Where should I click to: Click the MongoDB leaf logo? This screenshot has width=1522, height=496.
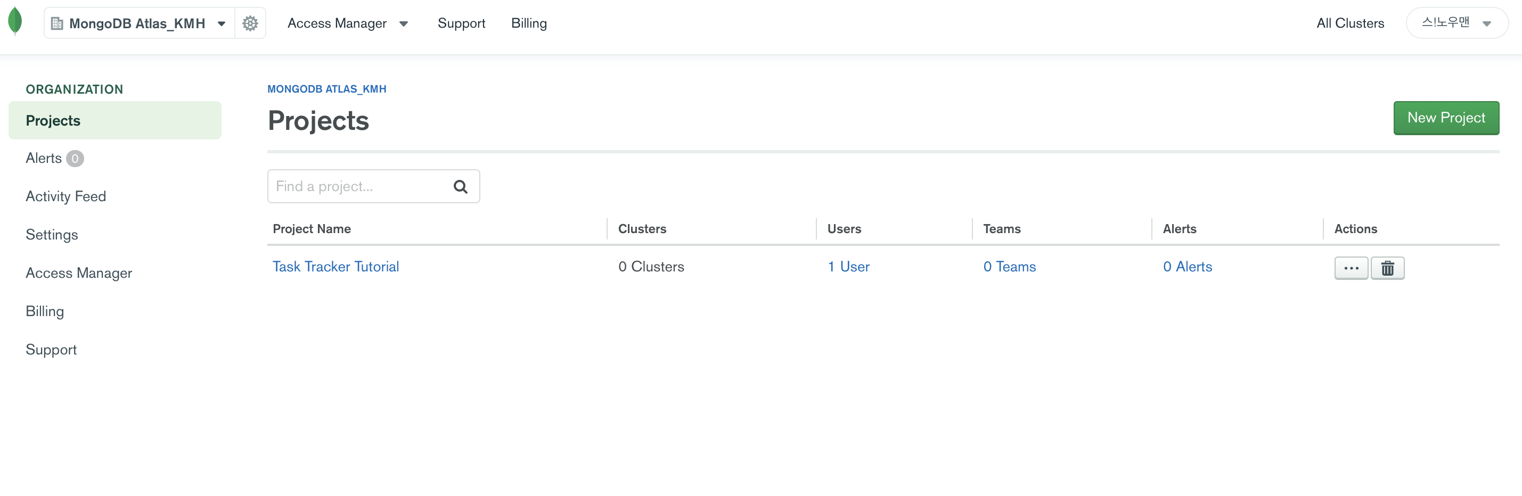(x=15, y=22)
